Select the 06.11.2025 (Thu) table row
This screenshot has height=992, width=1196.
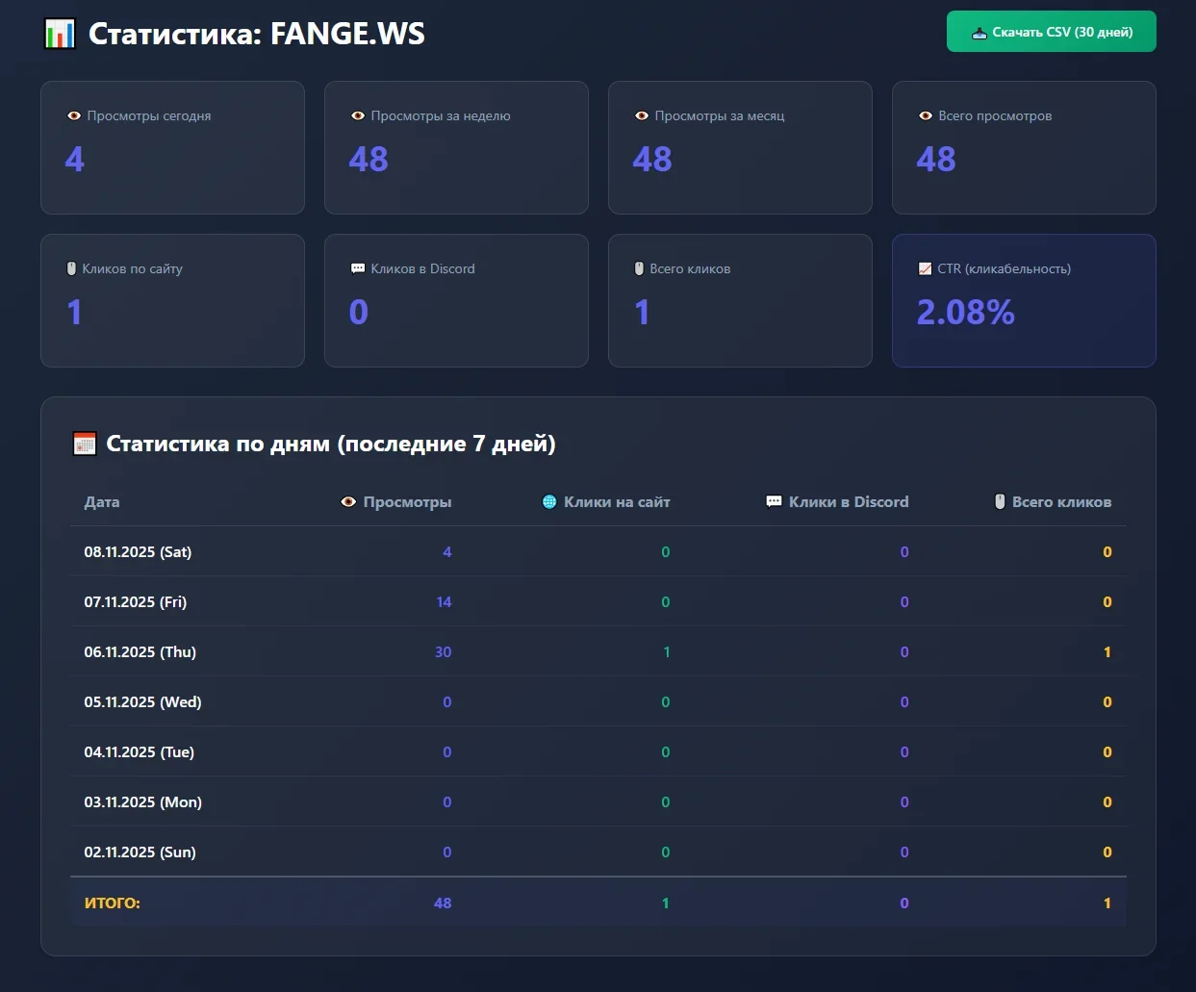coord(140,651)
